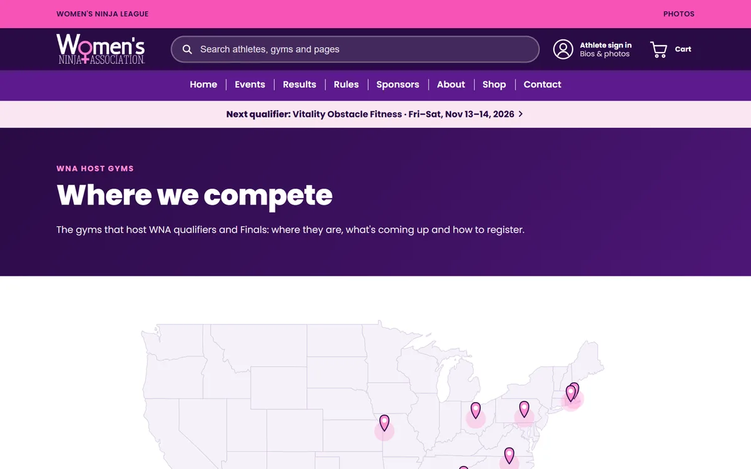Click the search magnifier icon

(x=187, y=49)
